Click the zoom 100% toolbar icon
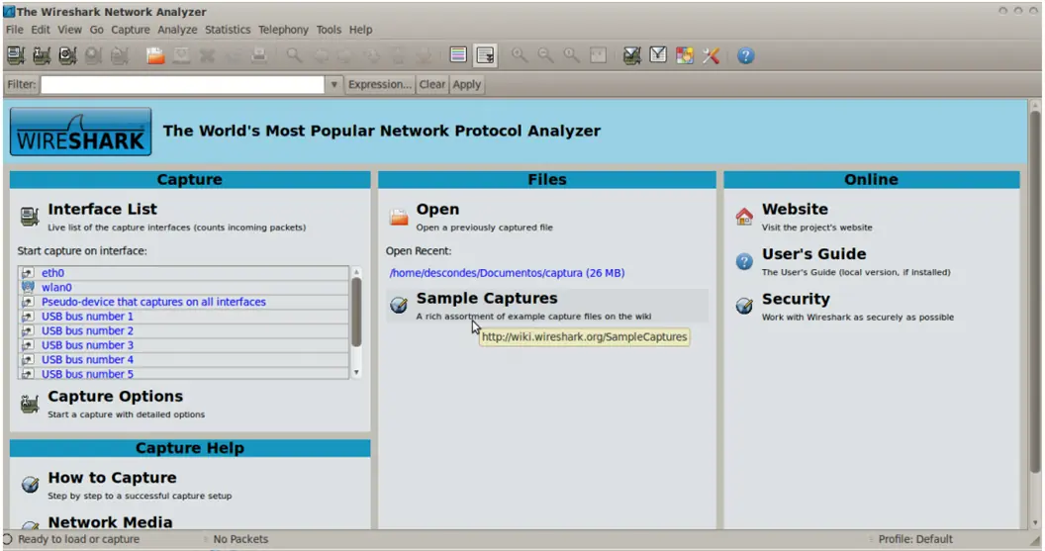The height and width of the screenshot is (551, 1045). coord(571,56)
